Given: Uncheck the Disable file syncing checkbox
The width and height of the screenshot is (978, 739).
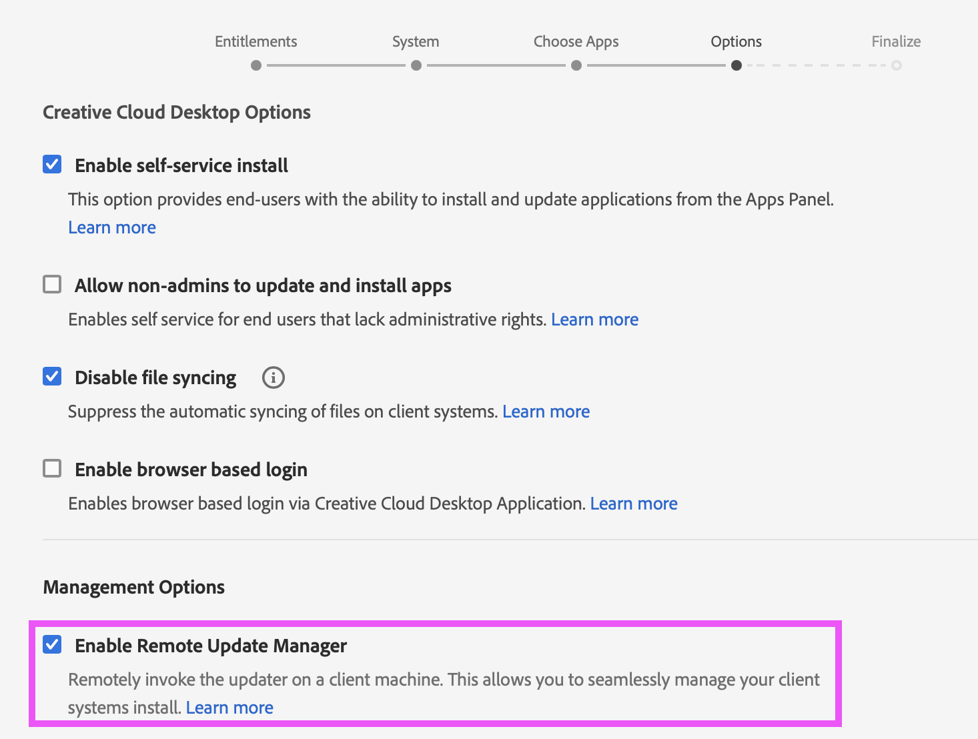Looking at the screenshot, I should click(52, 377).
